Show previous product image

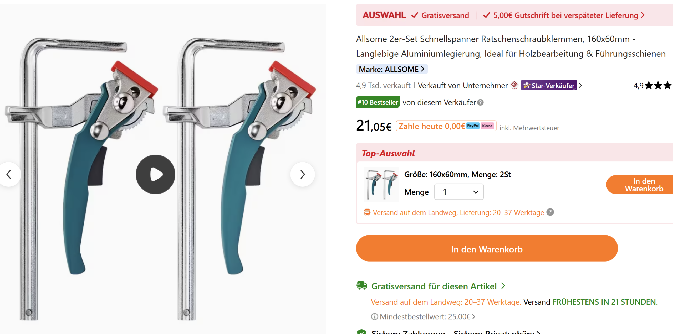[9, 174]
